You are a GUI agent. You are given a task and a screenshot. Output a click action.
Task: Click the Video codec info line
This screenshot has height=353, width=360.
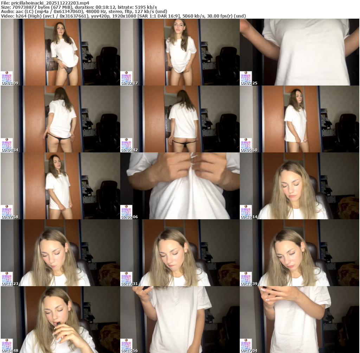pyautogui.click(x=123, y=16)
